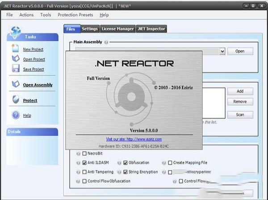Click the Remove button
This screenshot has width=268, height=200.
point(240,102)
